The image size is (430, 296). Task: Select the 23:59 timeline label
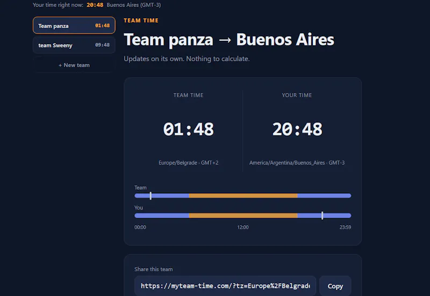(345, 227)
